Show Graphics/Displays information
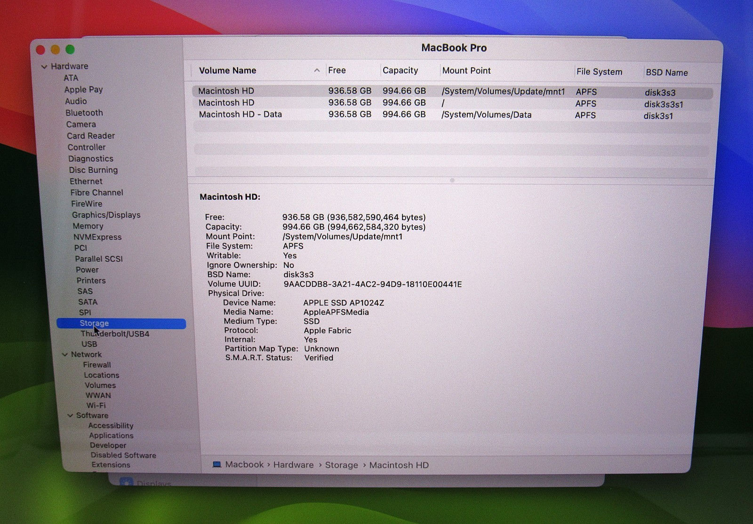 (x=106, y=215)
